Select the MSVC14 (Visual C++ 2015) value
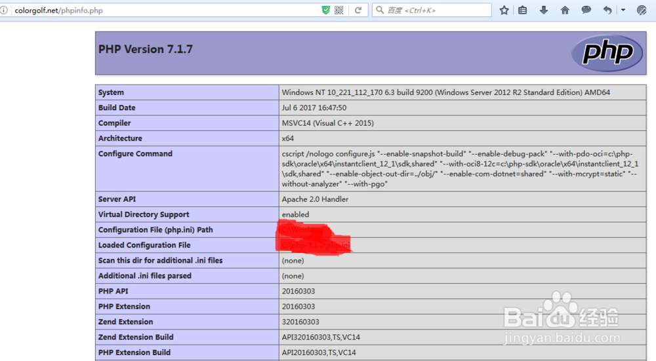This screenshot has width=656, height=361. [327, 123]
